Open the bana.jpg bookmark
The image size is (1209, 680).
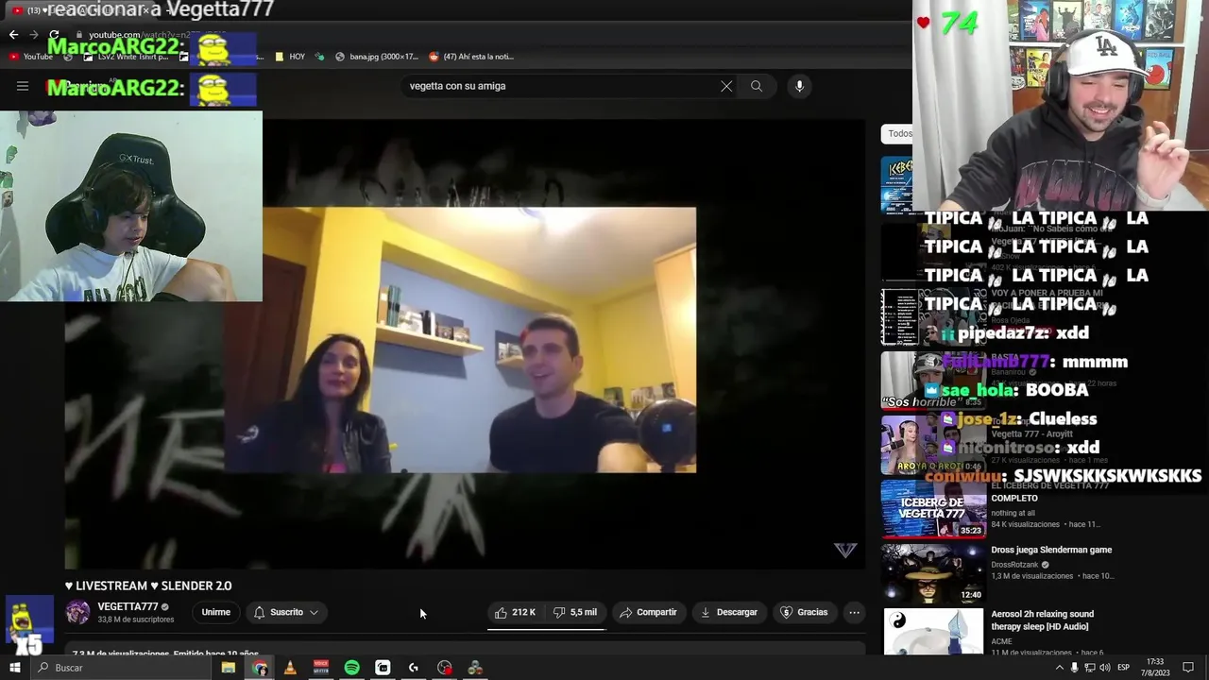click(x=376, y=57)
